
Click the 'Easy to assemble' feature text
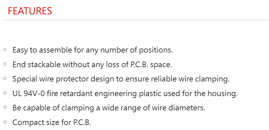click(x=93, y=50)
